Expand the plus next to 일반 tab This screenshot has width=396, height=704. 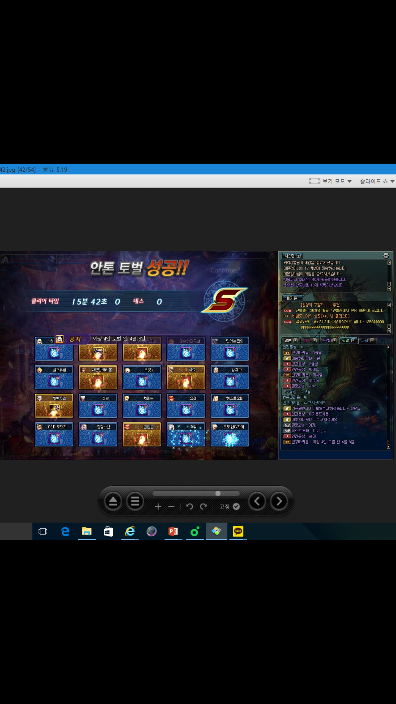click(296, 340)
